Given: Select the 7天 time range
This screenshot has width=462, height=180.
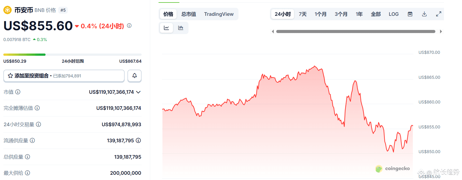Looking at the screenshot, I should coord(303,14).
